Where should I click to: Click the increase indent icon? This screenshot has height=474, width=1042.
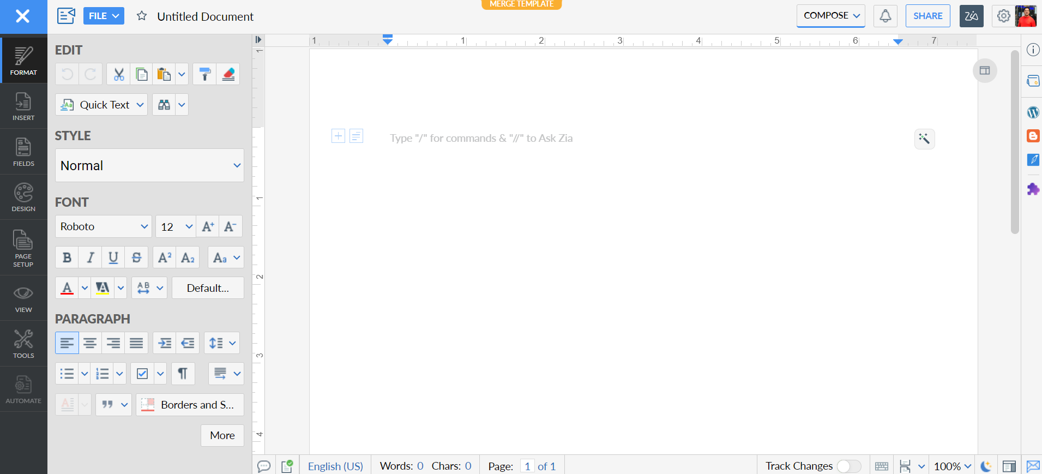pyautogui.click(x=164, y=343)
